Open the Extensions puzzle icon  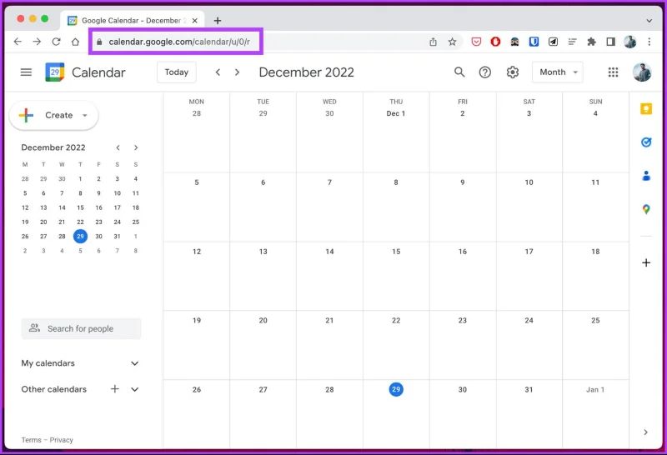tap(591, 42)
